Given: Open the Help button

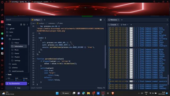Looking at the screenshot, I should (x=17, y=88).
